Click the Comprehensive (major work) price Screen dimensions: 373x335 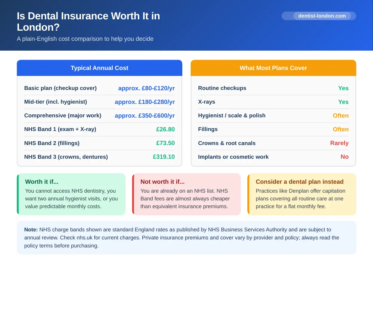pyautogui.click(x=145, y=116)
